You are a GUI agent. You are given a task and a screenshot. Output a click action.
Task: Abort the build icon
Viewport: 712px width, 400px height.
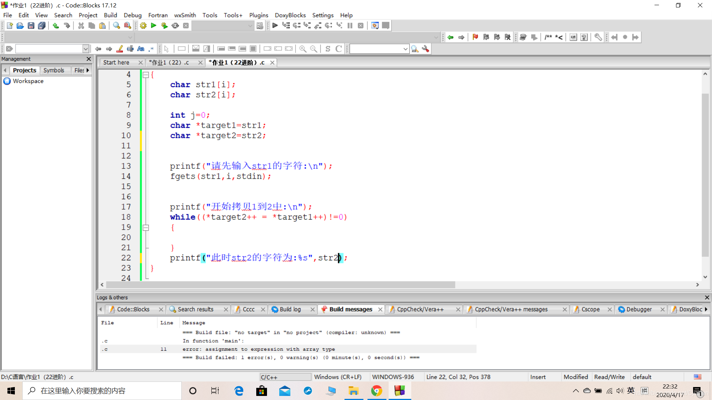(x=186, y=26)
